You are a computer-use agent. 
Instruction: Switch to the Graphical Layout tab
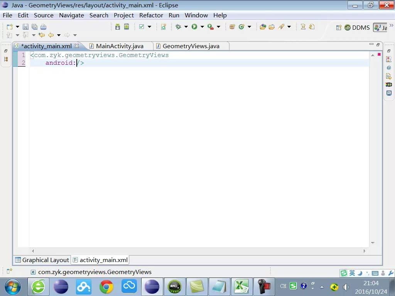pyautogui.click(x=42, y=260)
